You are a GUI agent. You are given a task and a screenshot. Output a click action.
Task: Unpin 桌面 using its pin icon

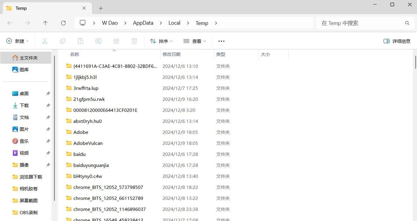click(48, 94)
